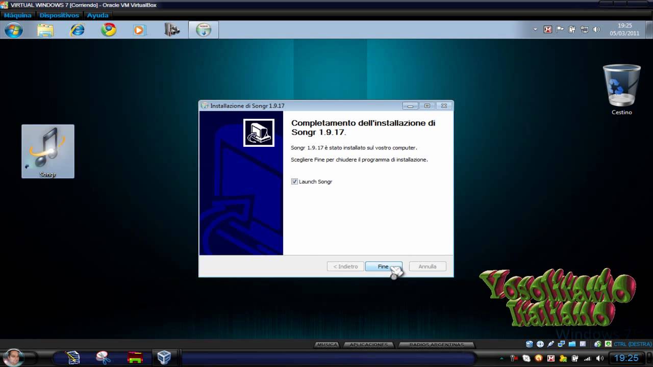Open the Cestino recycle bin icon
Viewport: 653px width, 367px height.
(621, 90)
